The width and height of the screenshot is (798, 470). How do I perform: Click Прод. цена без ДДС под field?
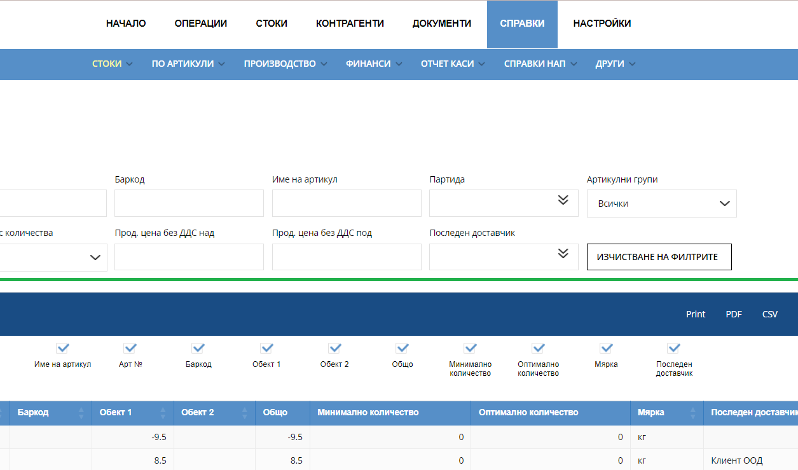[x=347, y=256]
